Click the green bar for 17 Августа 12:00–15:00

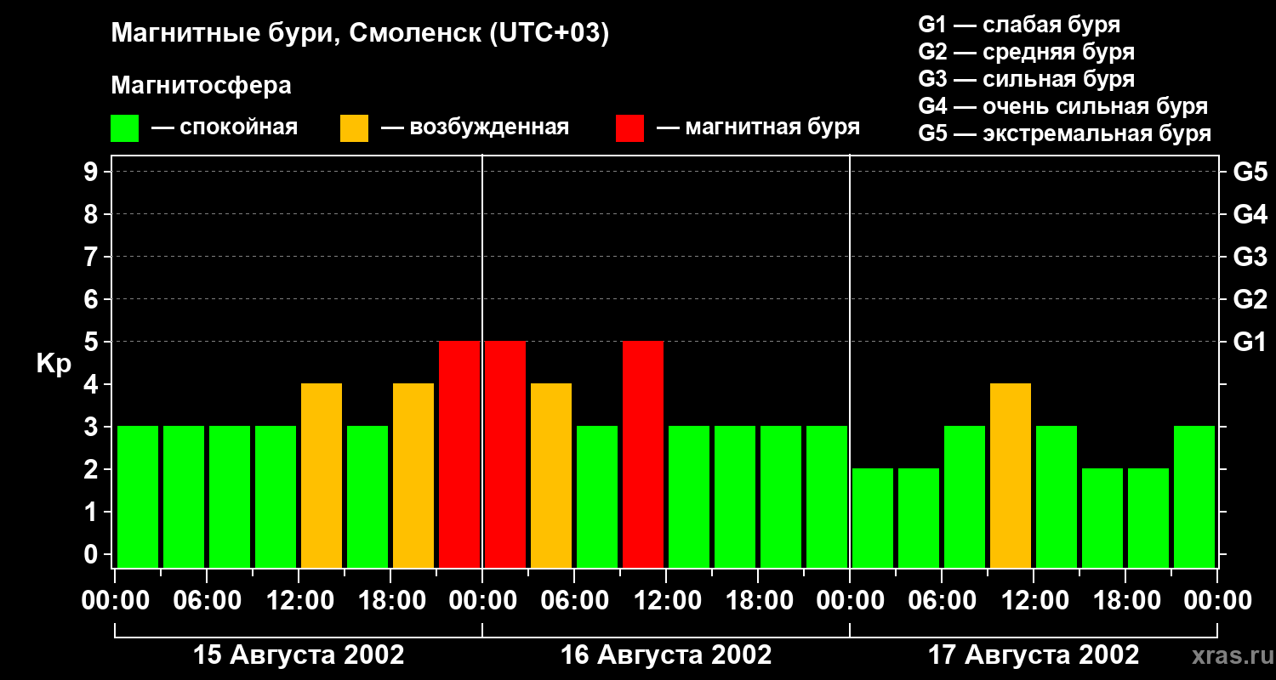pyautogui.click(x=1057, y=496)
